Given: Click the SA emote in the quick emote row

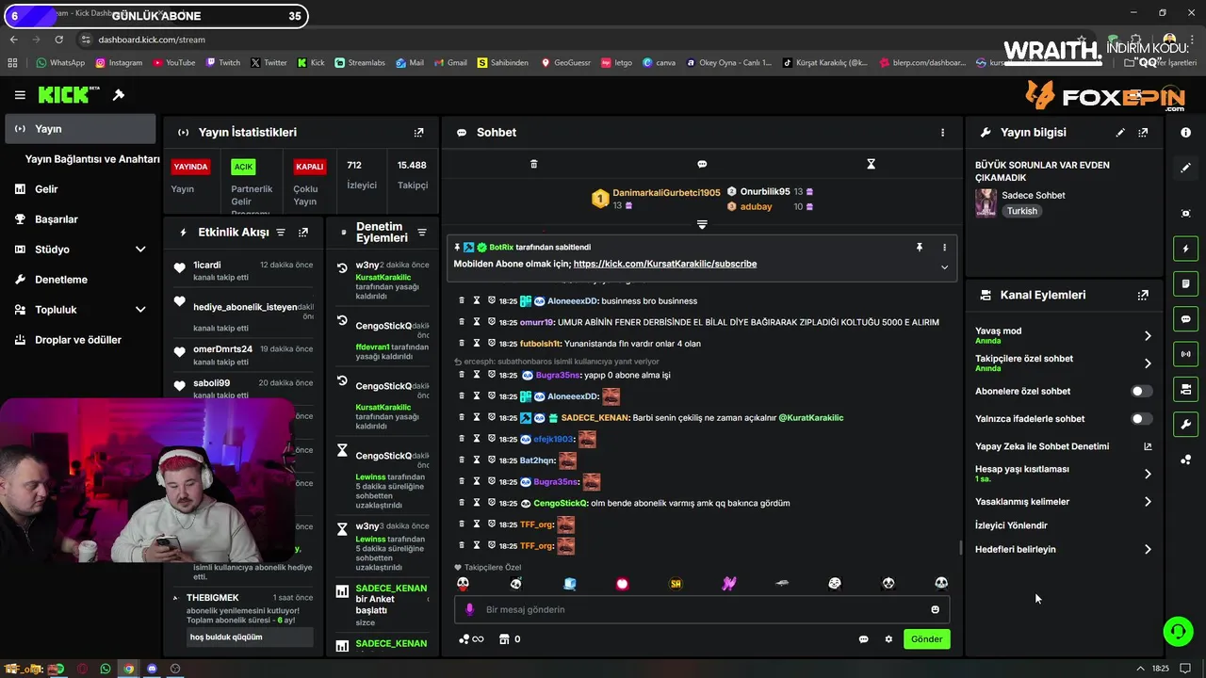Looking at the screenshot, I should point(675,584).
